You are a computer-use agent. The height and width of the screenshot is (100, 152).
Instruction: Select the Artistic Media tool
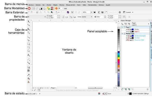pyautogui.click(x=28, y=40)
